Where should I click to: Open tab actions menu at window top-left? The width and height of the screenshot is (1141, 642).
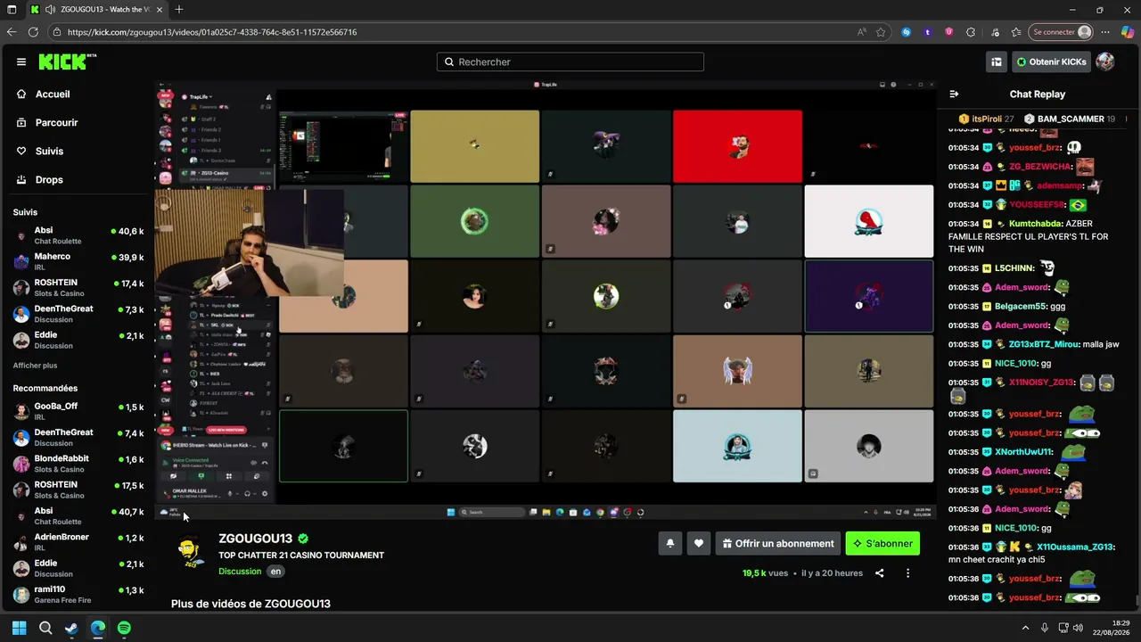[x=12, y=10]
